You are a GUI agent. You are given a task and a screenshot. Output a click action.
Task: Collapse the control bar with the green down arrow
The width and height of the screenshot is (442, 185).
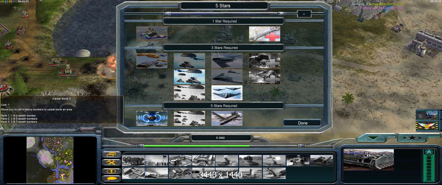(373, 138)
